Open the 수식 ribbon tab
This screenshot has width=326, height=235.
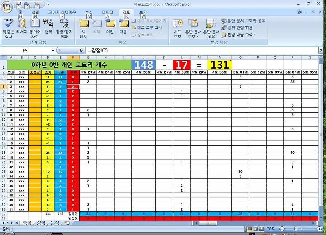tap(89, 13)
